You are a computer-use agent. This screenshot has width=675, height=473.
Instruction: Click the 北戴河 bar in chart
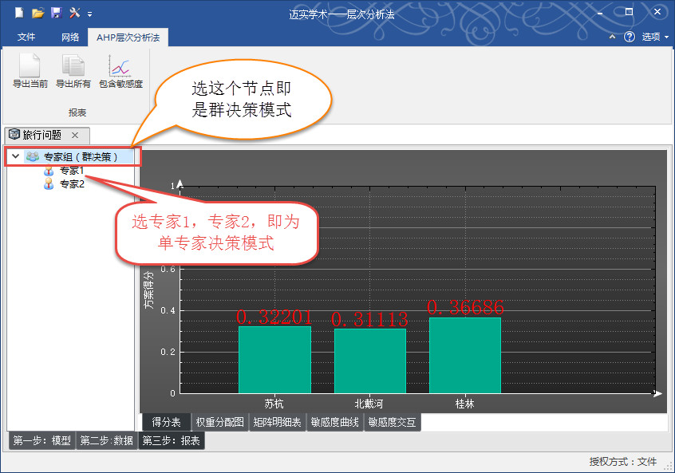370,361
